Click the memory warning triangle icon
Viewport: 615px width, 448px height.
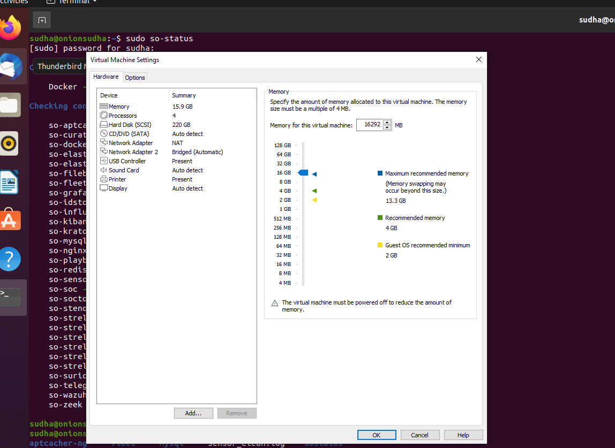274,303
